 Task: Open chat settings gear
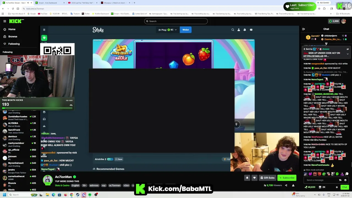[337, 187]
